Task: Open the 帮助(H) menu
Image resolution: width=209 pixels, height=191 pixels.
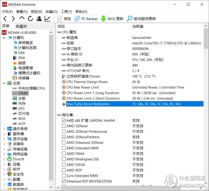Action: point(81,12)
